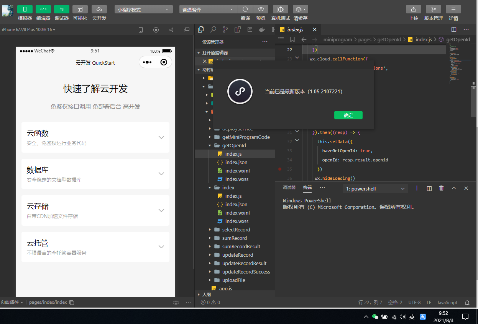The image size is (478, 324).
Task: Open the 资源管理器 explorer more actions menu
Action: [x=265, y=42]
